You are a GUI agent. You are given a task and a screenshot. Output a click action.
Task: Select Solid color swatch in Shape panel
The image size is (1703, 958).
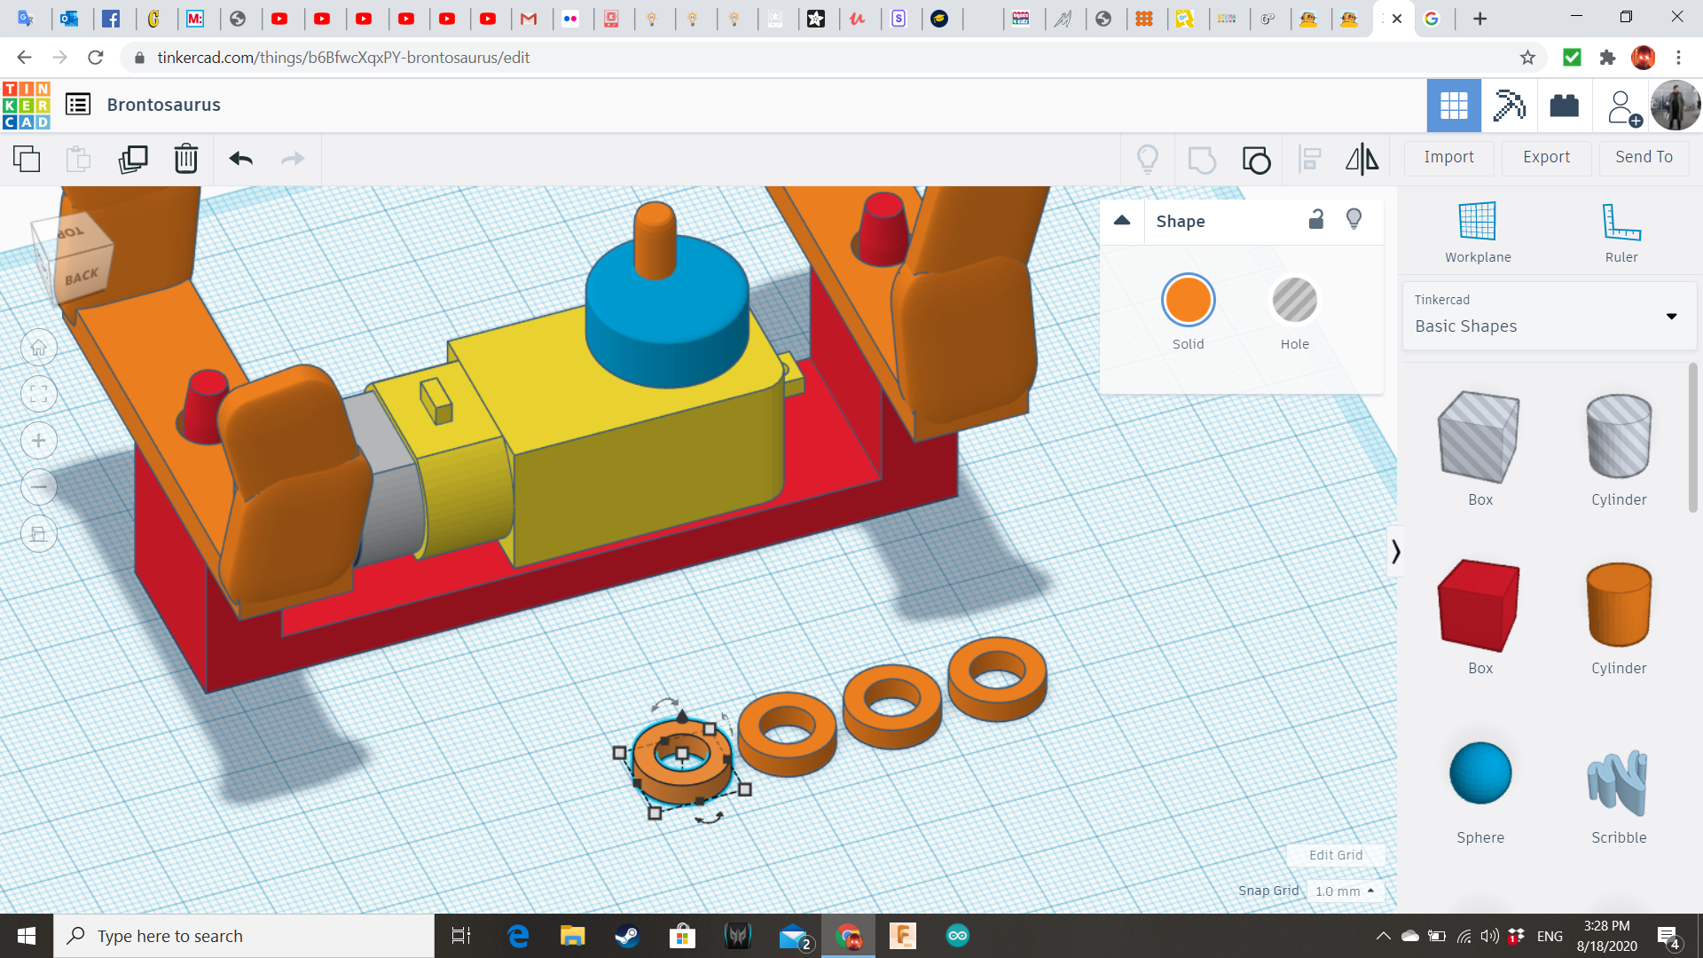click(1188, 300)
